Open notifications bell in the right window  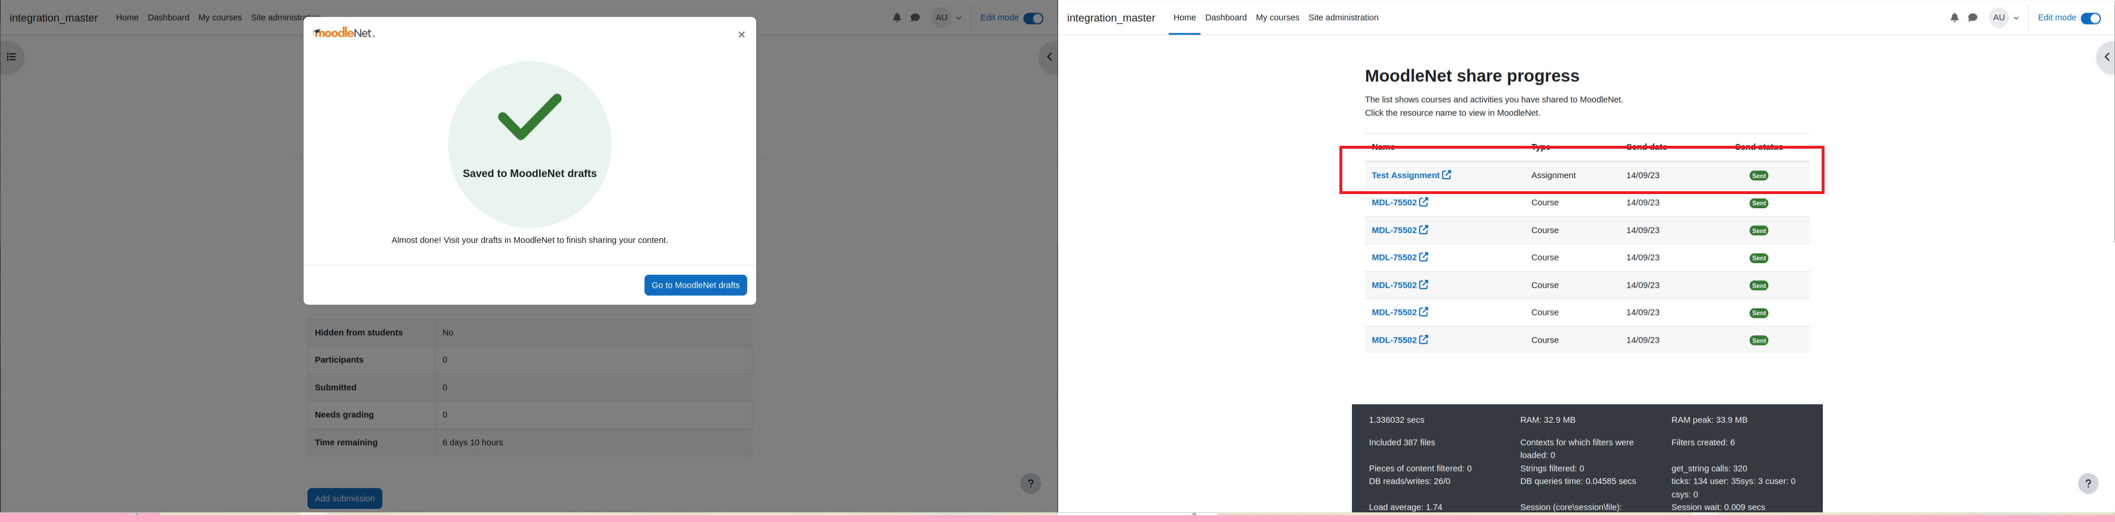(1954, 17)
